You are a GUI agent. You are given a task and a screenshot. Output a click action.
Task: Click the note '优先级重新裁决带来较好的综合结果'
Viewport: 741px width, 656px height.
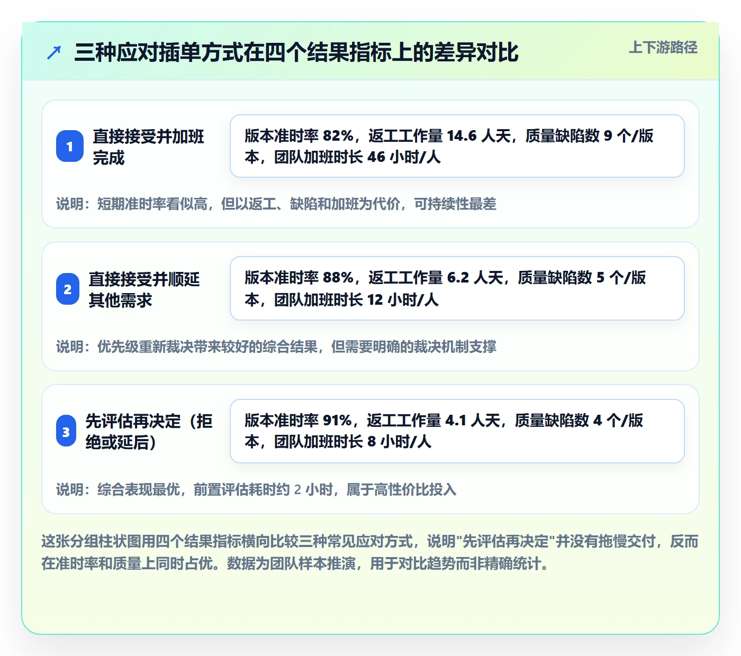[x=276, y=347]
